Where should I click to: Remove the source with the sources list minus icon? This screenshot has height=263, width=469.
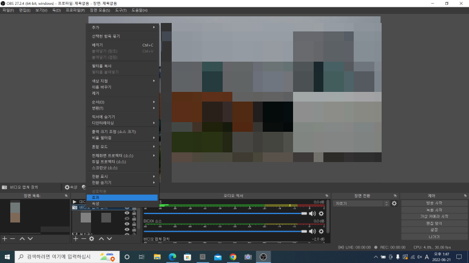point(84,239)
